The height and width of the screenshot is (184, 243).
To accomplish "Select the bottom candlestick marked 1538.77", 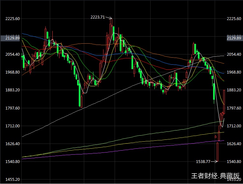I will click(217, 152).
